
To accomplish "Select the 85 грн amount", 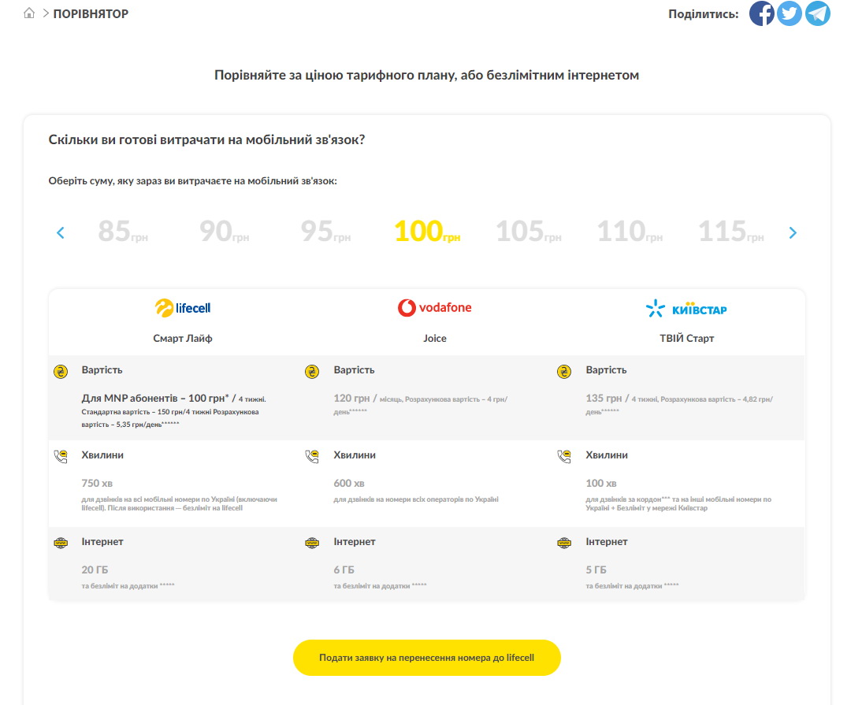I will point(123,232).
